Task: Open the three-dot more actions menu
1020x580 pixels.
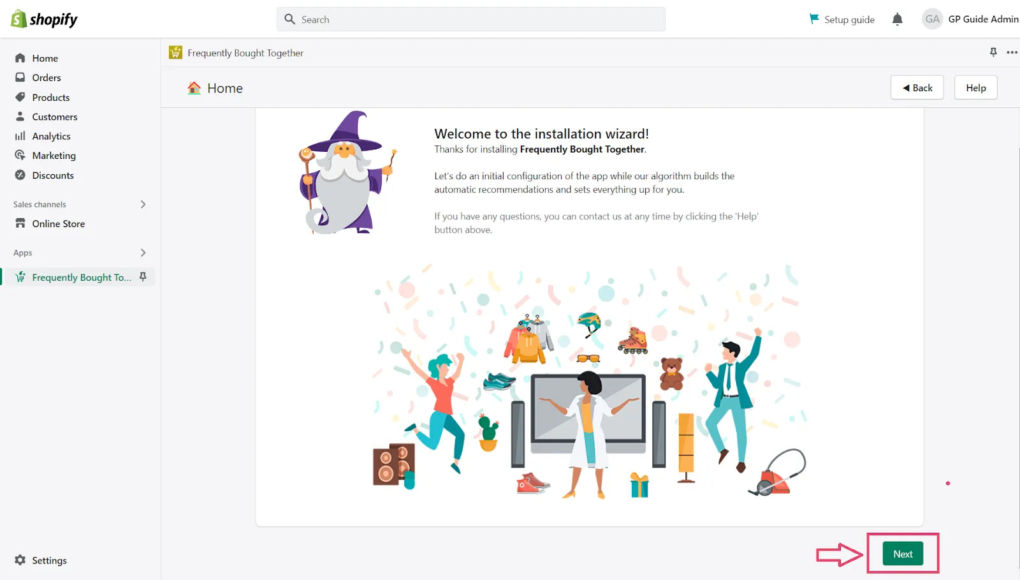Action: (x=1012, y=52)
